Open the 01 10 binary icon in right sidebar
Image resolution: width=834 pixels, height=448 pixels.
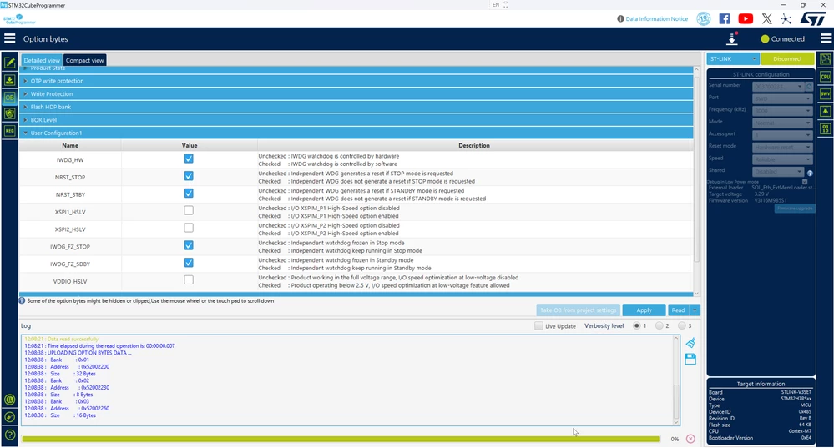click(826, 128)
